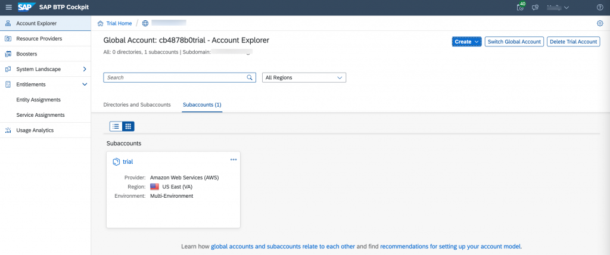Click the SAP logo

pyautogui.click(x=27, y=7)
